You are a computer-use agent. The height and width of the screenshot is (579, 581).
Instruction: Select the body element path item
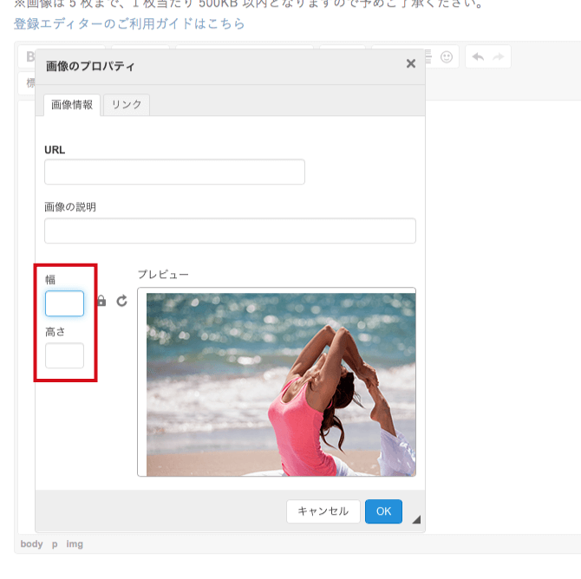pyautogui.click(x=31, y=544)
